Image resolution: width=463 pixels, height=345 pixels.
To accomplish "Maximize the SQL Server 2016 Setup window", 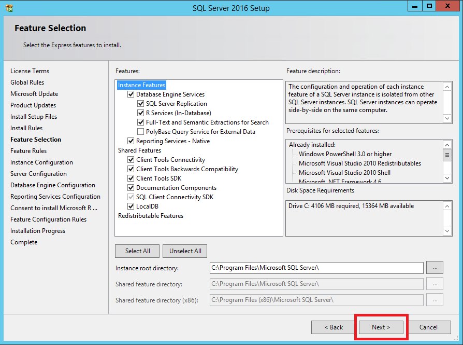I will point(429,6).
